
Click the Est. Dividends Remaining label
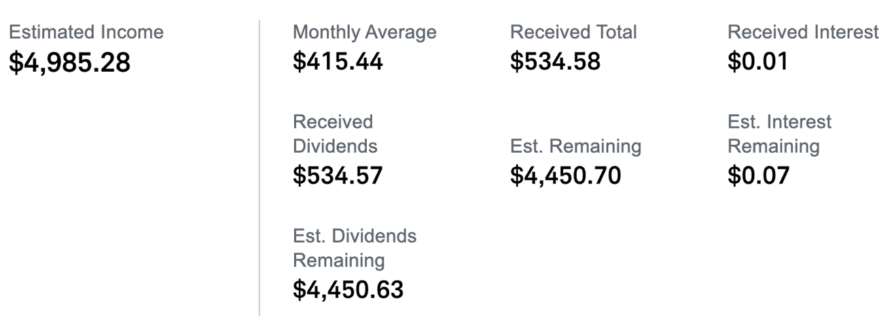tap(354, 247)
